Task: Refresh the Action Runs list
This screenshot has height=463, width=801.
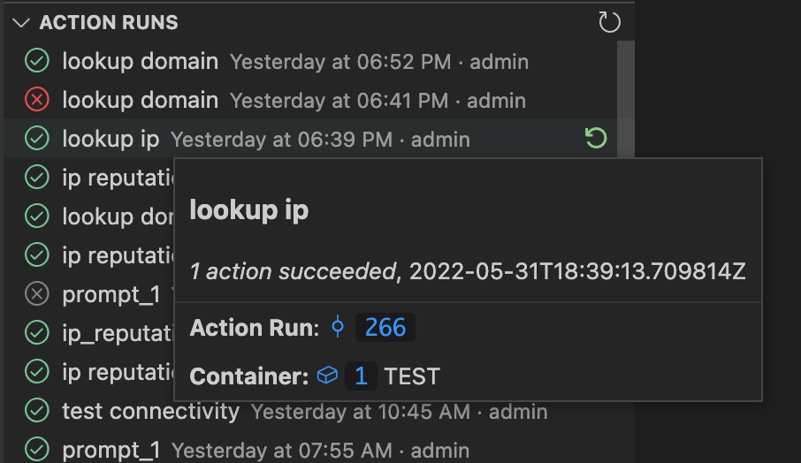Action: click(609, 22)
